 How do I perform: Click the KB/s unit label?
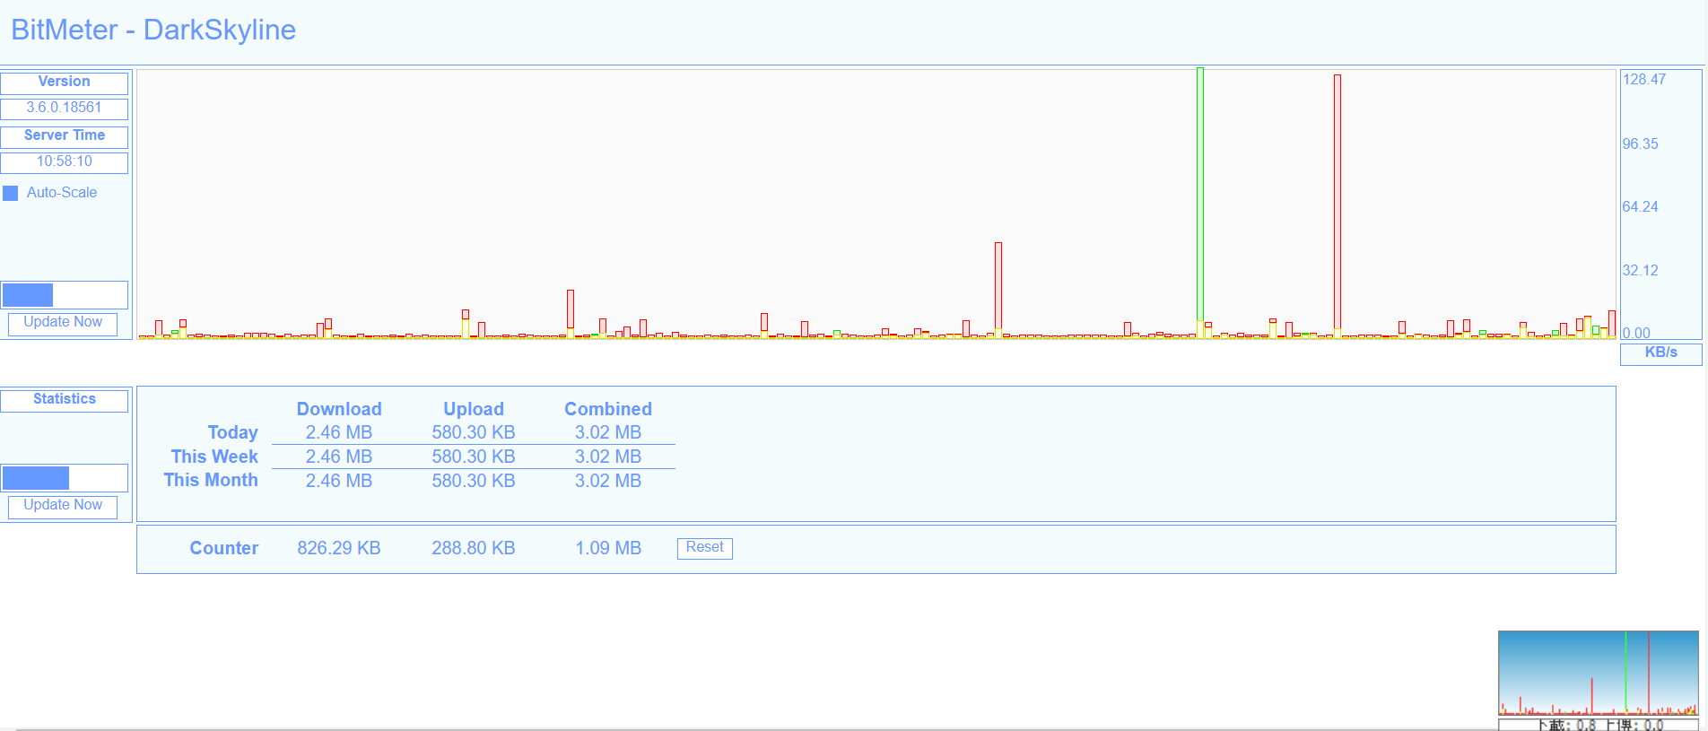1660,353
